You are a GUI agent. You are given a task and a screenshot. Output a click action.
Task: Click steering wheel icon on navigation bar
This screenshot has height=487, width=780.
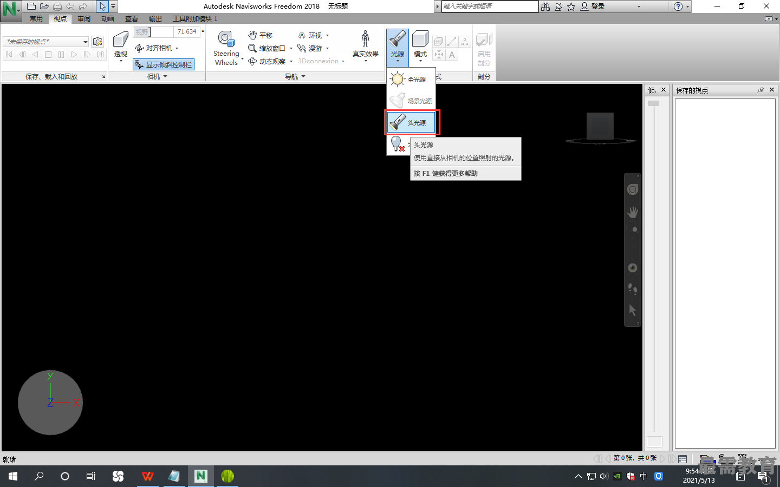tap(633, 189)
